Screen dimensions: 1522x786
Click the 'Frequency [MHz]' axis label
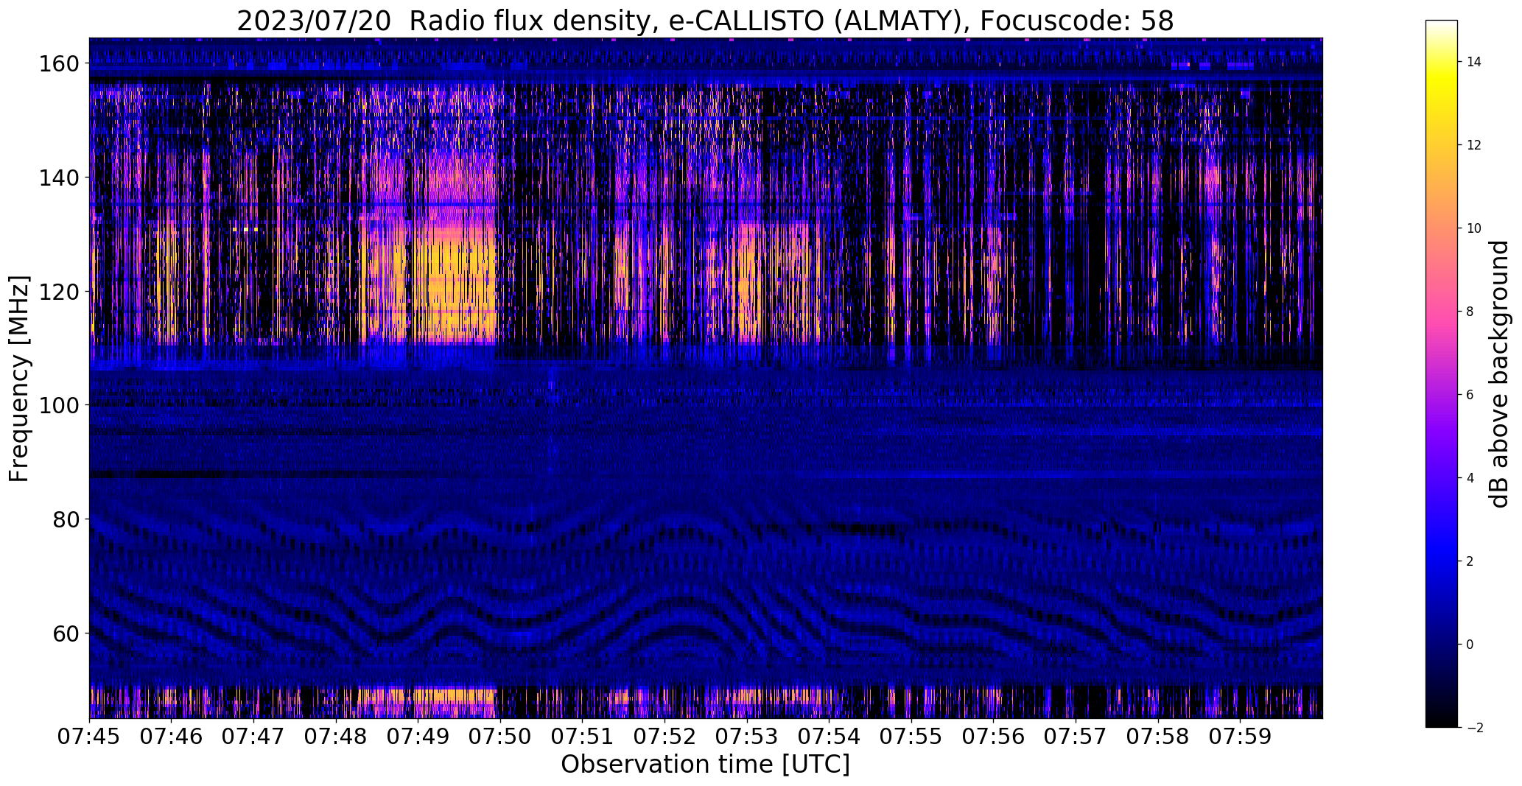[x=19, y=379]
